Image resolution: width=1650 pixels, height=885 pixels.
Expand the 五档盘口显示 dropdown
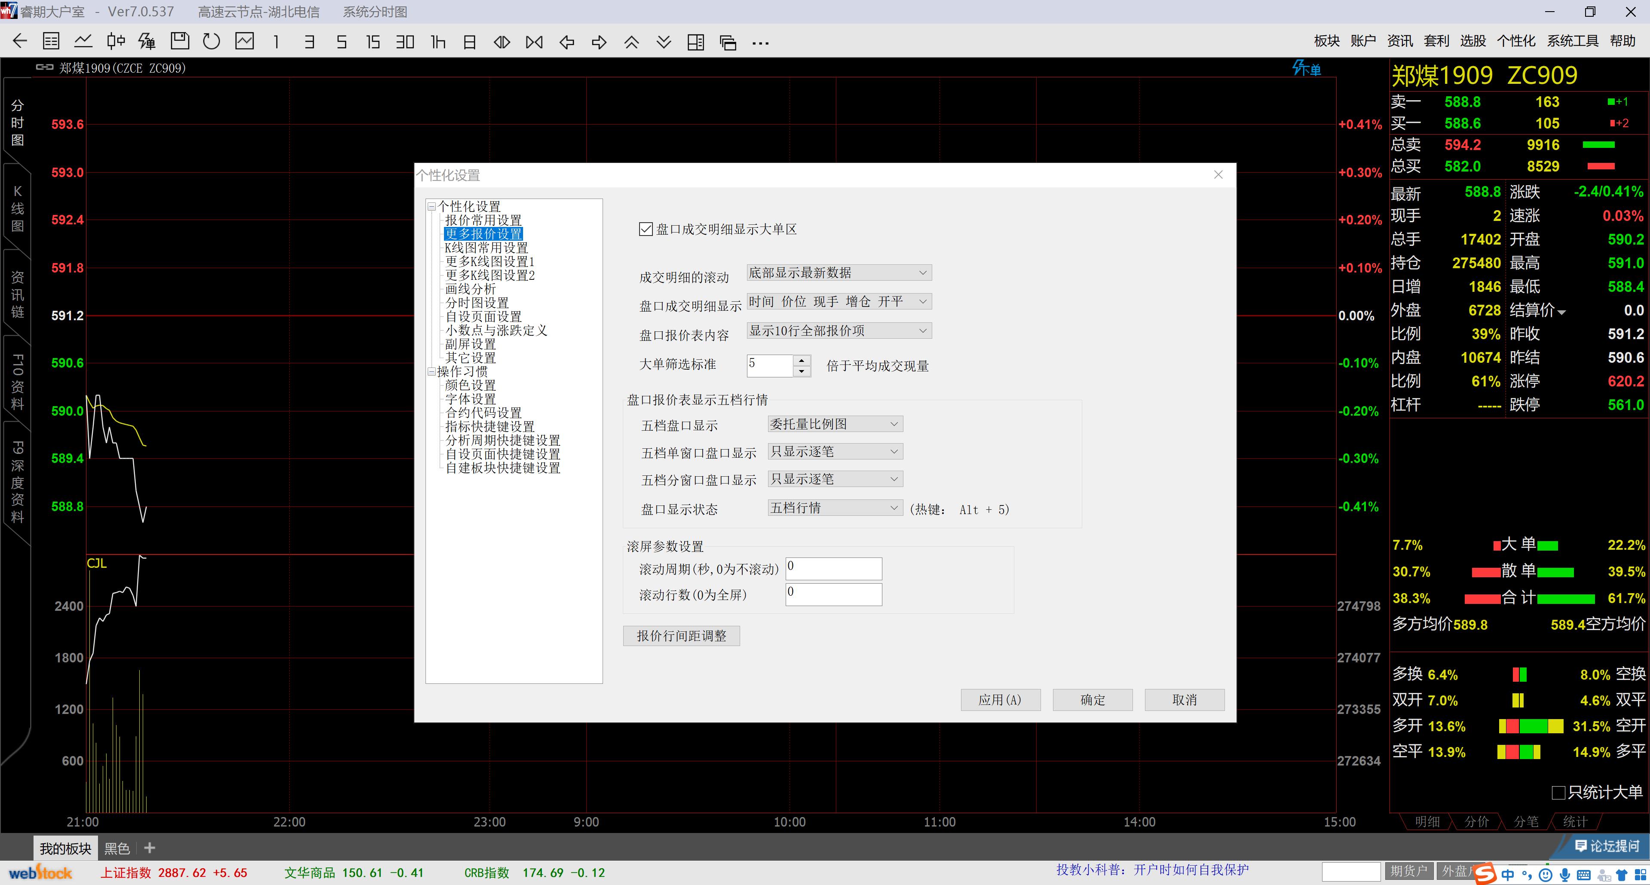click(x=835, y=424)
